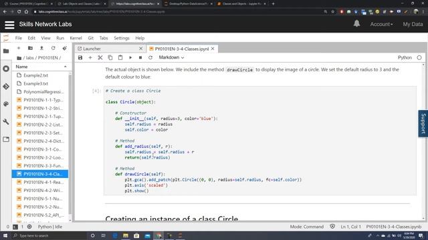The height and width of the screenshot is (240, 428).
Task: Click the file browser vertical scrollbar
Action: pyautogui.click(x=70, y=144)
